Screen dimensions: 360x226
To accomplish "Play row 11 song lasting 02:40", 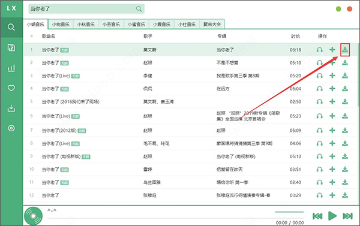I will 319,182.
